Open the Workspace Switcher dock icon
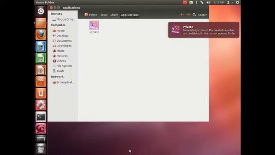Viewport: 275px width, 155px height. (41, 139)
